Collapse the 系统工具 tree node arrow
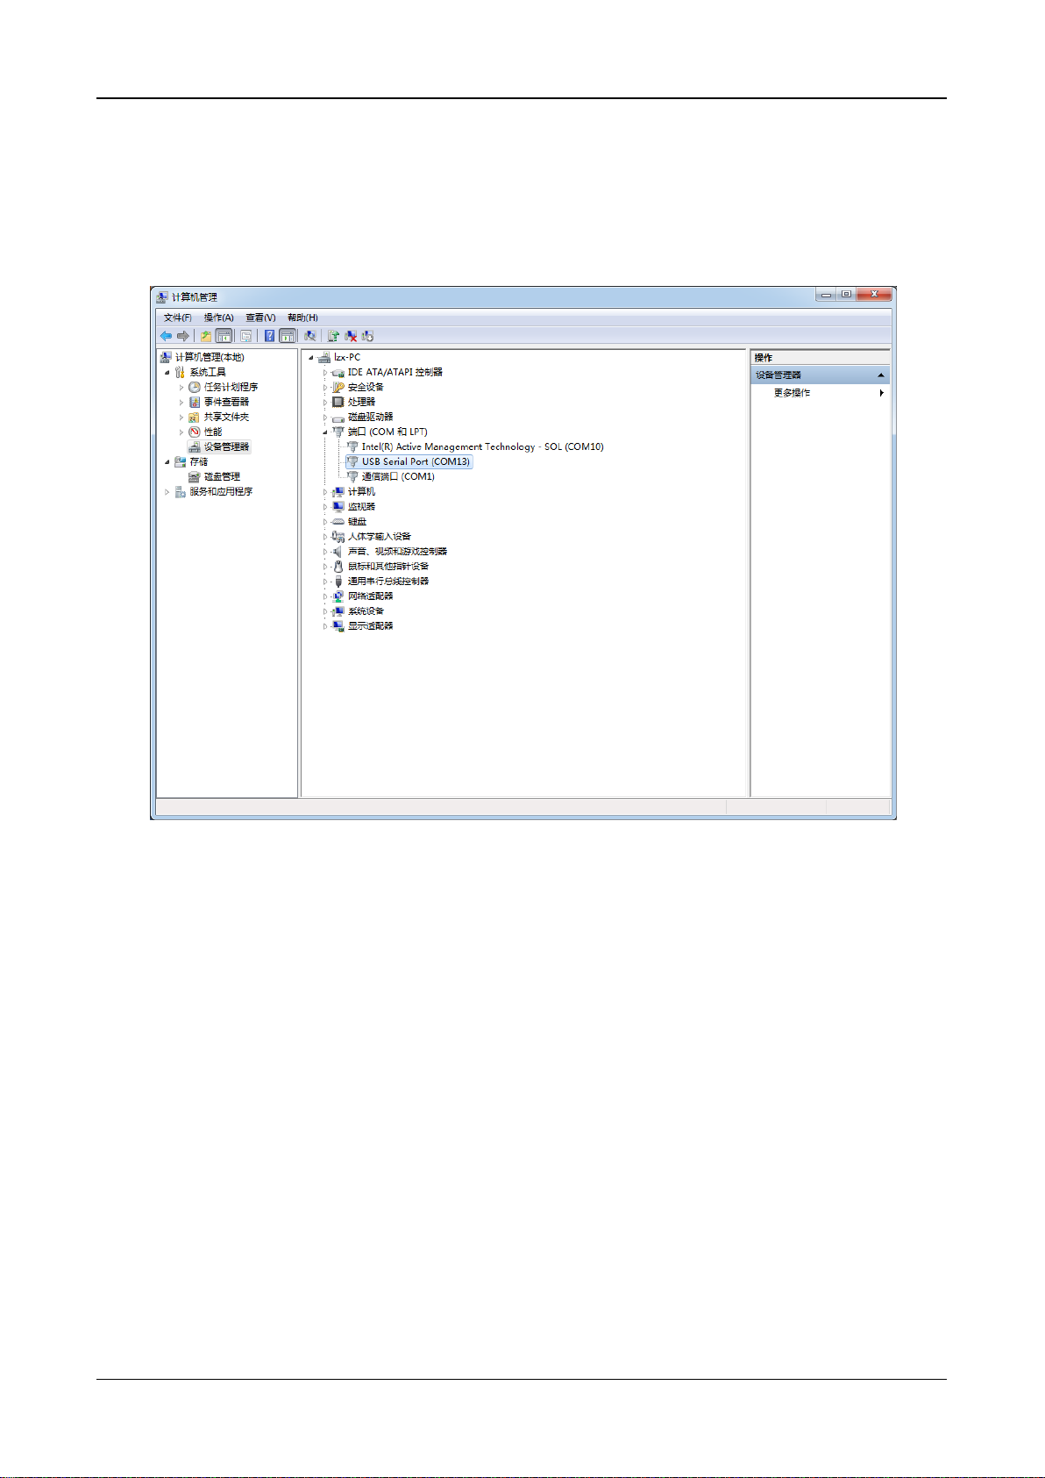 167,372
